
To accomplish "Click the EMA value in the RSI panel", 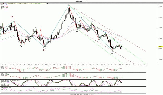I will coord(4,90).
